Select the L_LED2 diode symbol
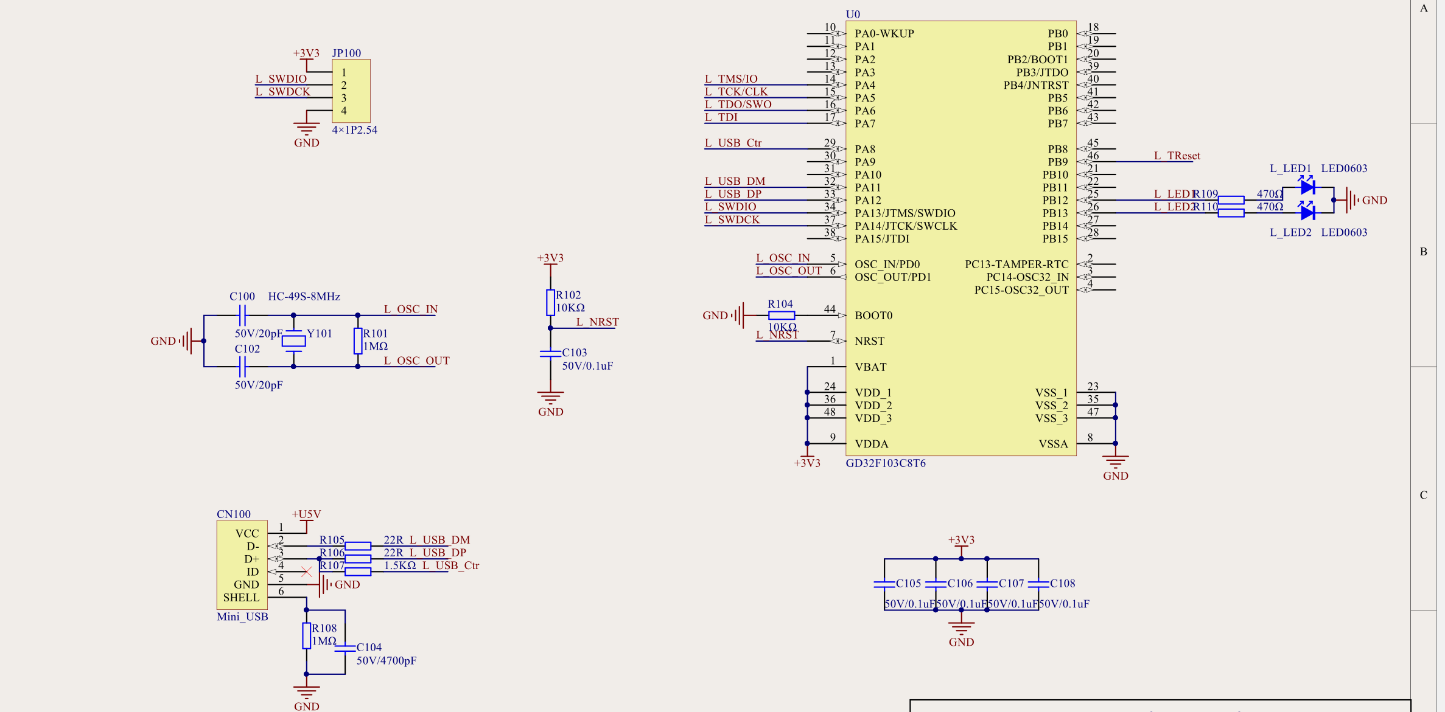This screenshot has width=1445, height=712. tap(1307, 210)
